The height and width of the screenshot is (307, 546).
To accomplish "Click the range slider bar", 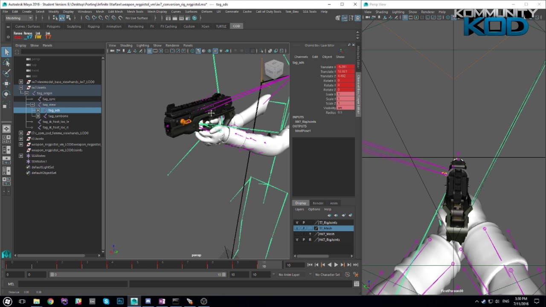I will tap(138, 275).
